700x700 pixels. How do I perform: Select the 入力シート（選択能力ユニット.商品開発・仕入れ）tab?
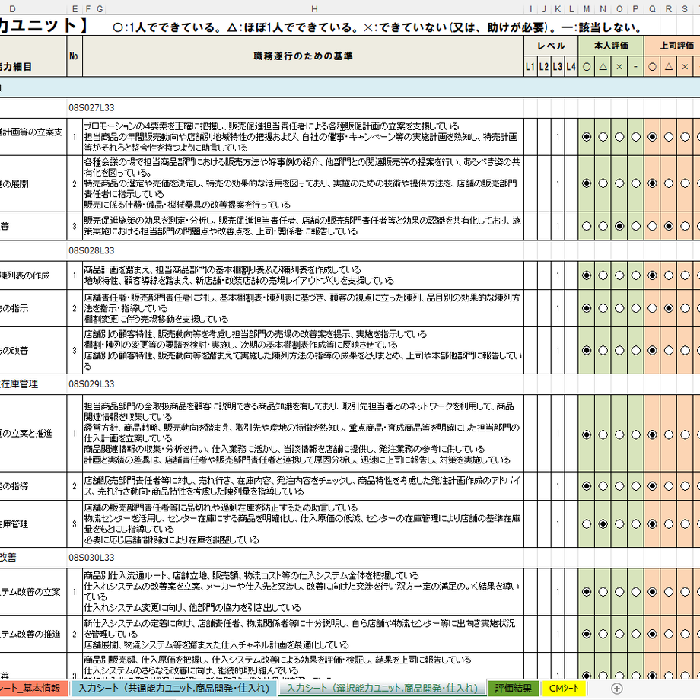coord(382,689)
